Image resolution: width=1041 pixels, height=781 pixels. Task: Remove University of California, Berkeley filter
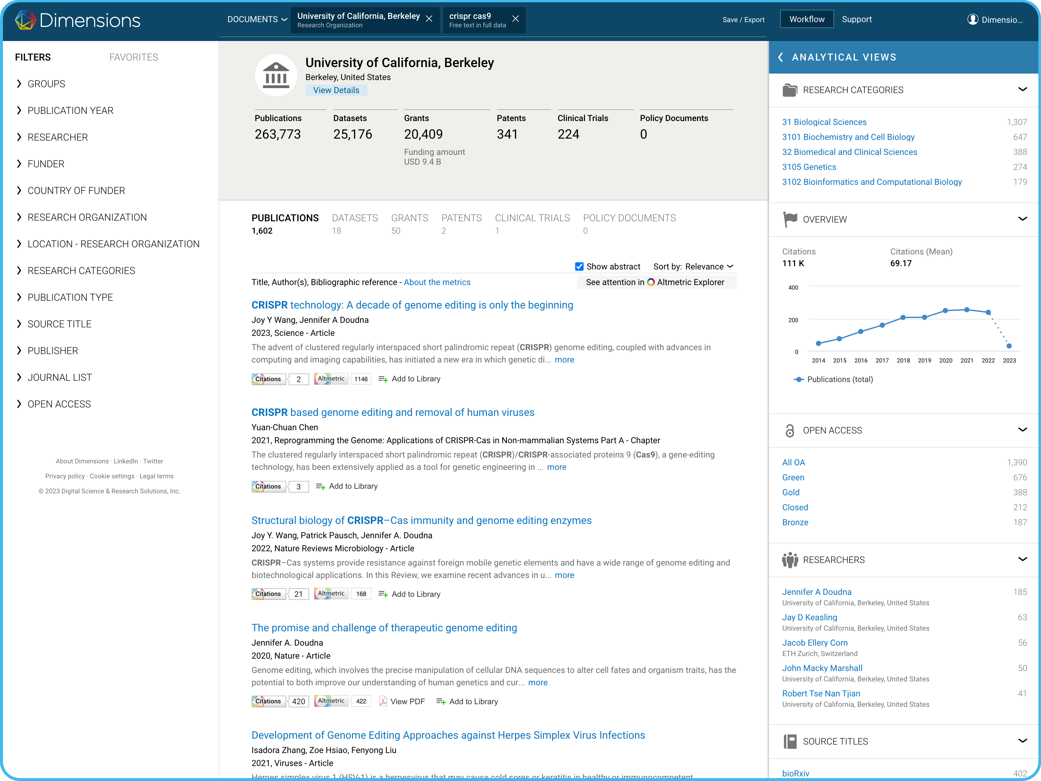[x=429, y=19]
